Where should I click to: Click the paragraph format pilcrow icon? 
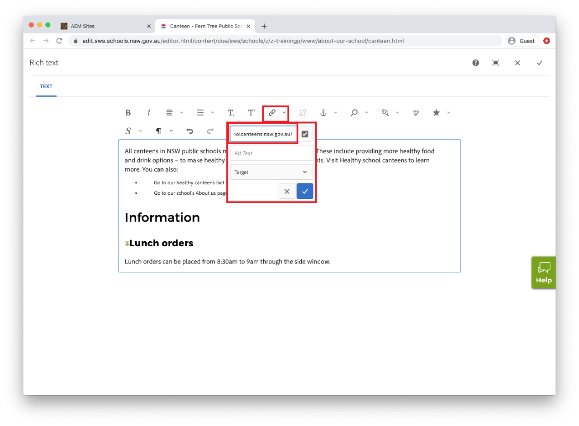click(159, 131)
